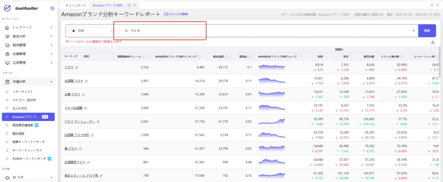Show info icon for 競合品数 column
This screenshot has height=182, width=443.
tap(226, 56)
